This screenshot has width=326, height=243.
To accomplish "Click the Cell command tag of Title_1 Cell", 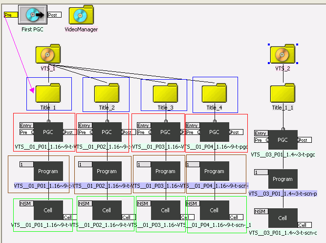I will pos(70,217).
